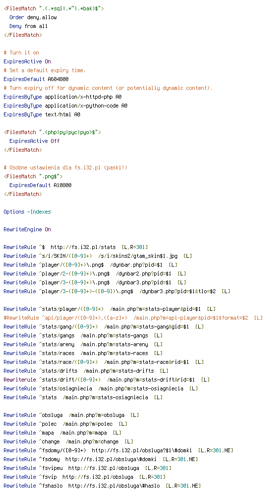Click the dynamic content expiry comment line
The width and height of the screenshot is (267, 494).
(x=108, y=88)
